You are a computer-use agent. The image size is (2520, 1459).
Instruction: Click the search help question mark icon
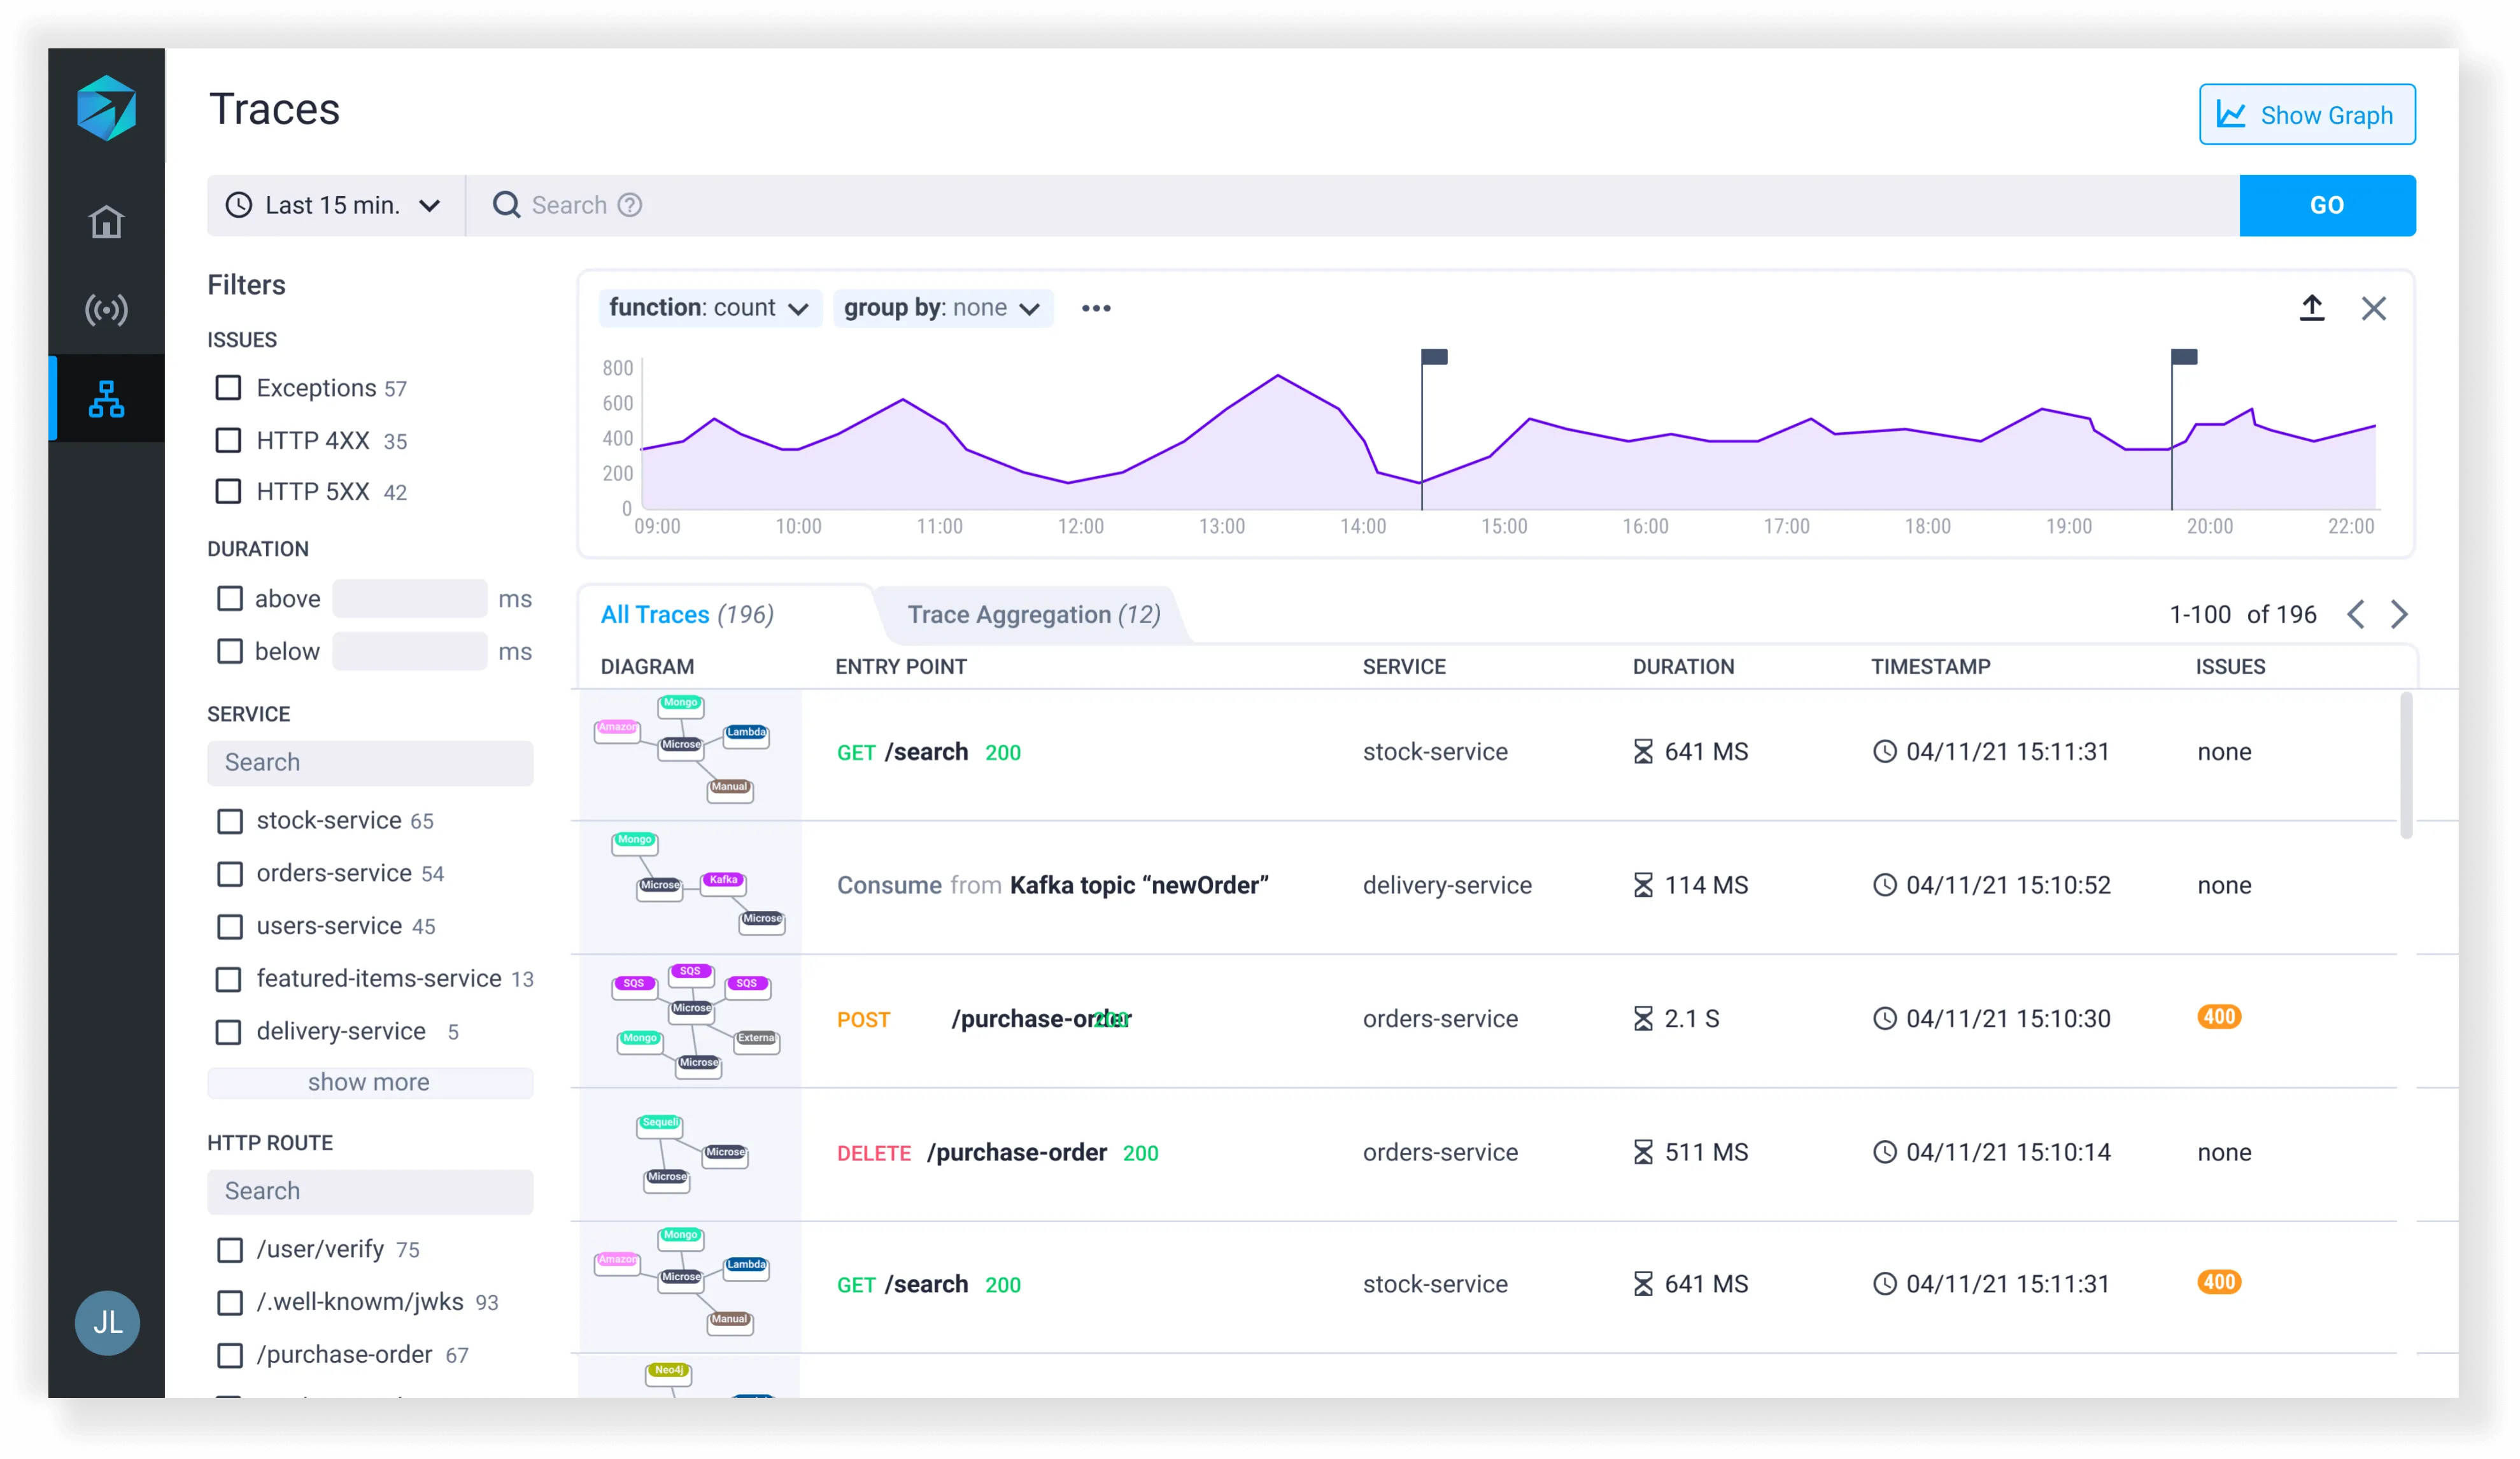(629, 205)
